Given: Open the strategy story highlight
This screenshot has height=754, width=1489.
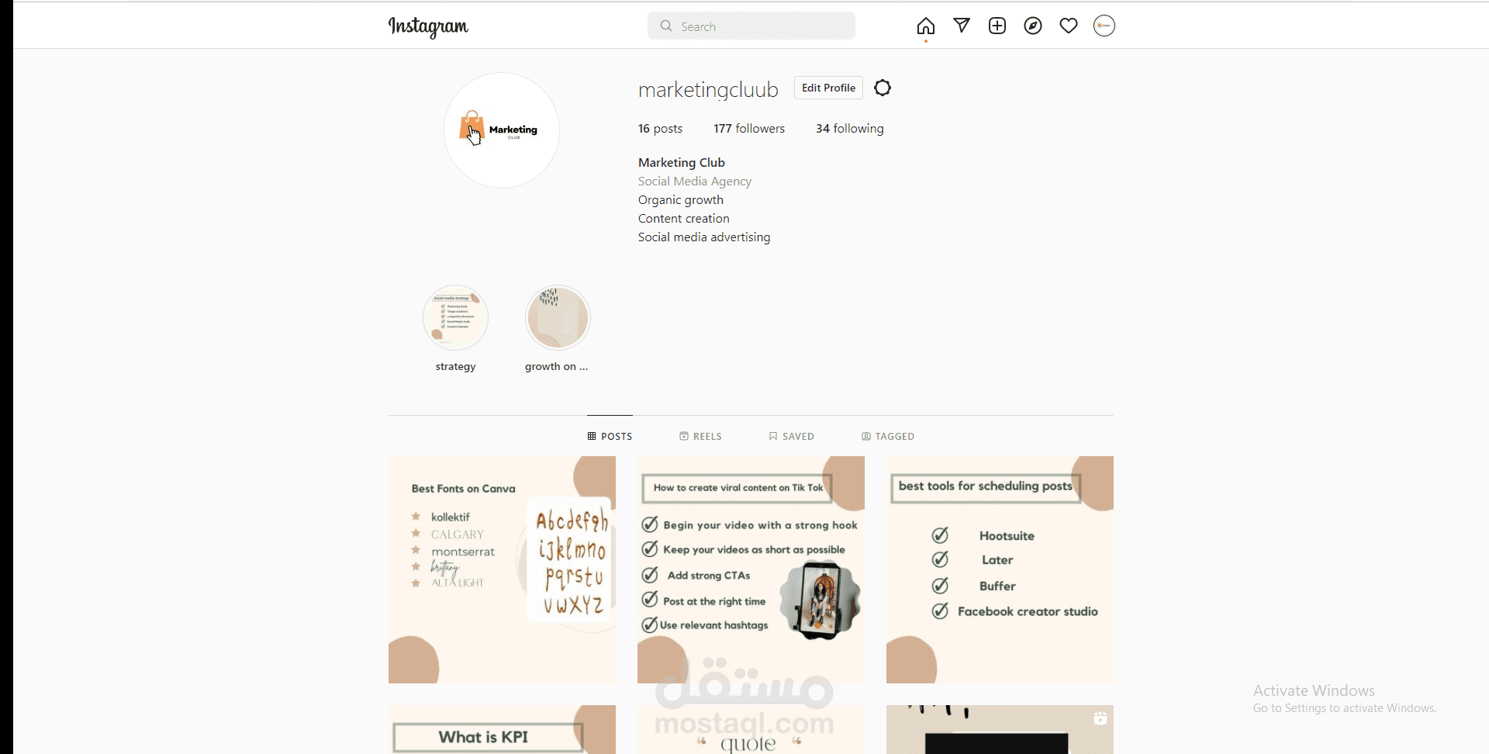Looking at the screenshot, I should coord(455,317).
